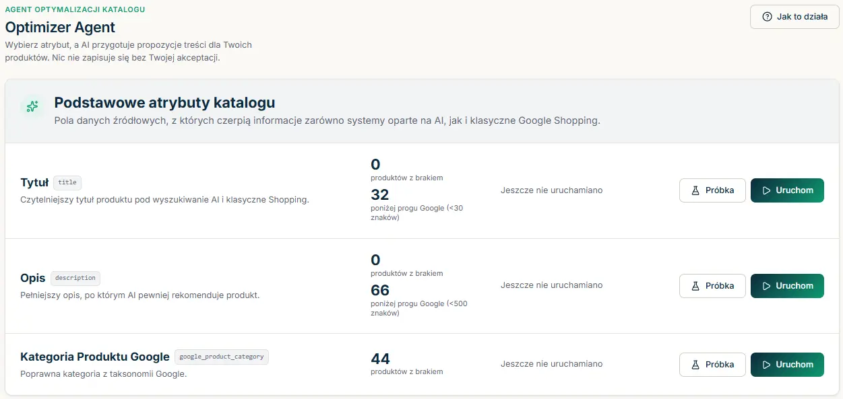The height and width of the screenshot is (399, 843).
Task: Click the 'Opis' attribute name
Action: pyautogui.click(x=33, y=278)
